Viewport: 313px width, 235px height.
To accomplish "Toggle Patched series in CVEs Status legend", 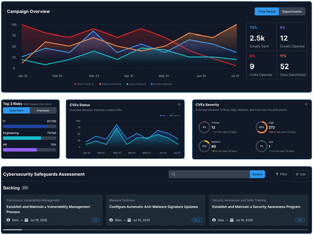I will (x=174, y=116).
